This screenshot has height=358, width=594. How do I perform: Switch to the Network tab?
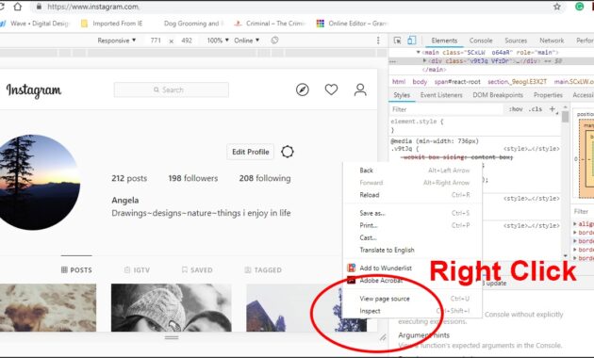[x=552, y=41]
